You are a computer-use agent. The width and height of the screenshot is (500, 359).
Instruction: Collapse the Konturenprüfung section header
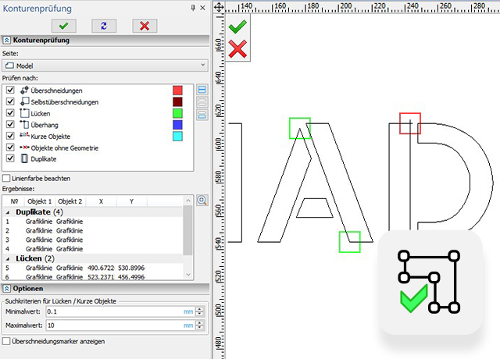point(6,40)
